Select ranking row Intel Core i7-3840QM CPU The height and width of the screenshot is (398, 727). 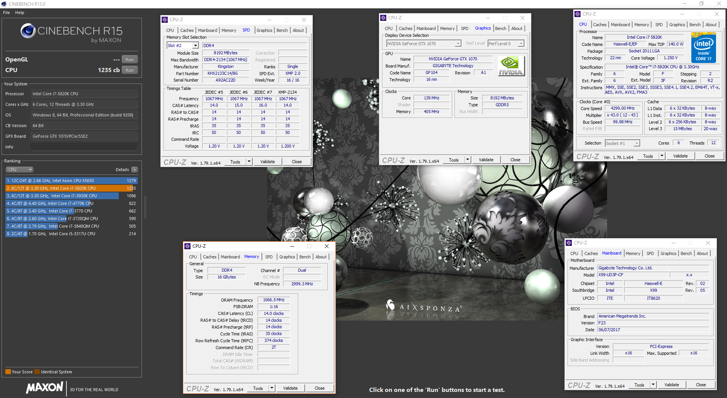coord(71,226)
